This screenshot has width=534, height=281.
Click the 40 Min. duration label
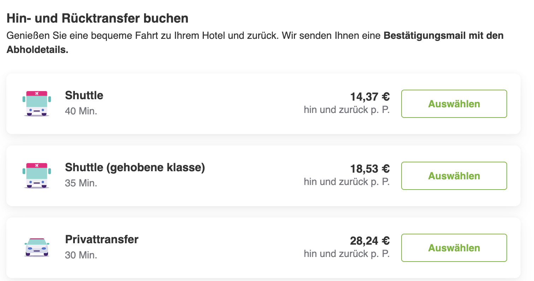81,111
